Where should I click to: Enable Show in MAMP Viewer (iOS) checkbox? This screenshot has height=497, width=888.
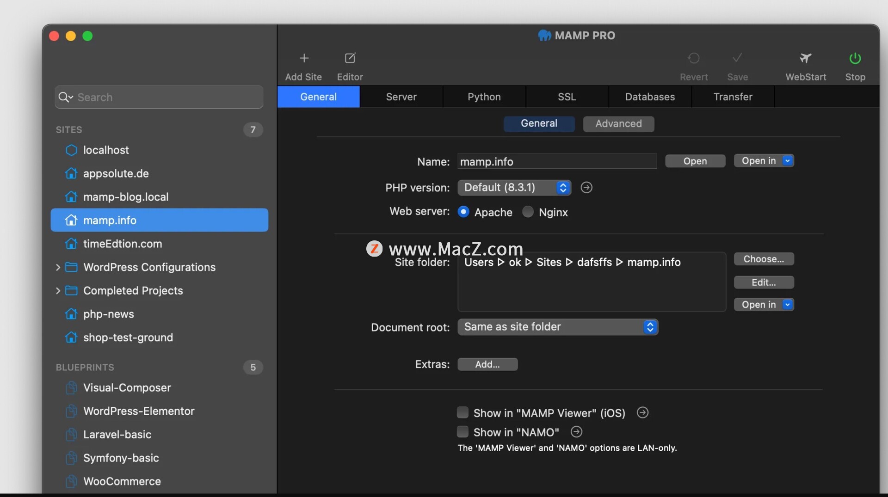[462, 412]
